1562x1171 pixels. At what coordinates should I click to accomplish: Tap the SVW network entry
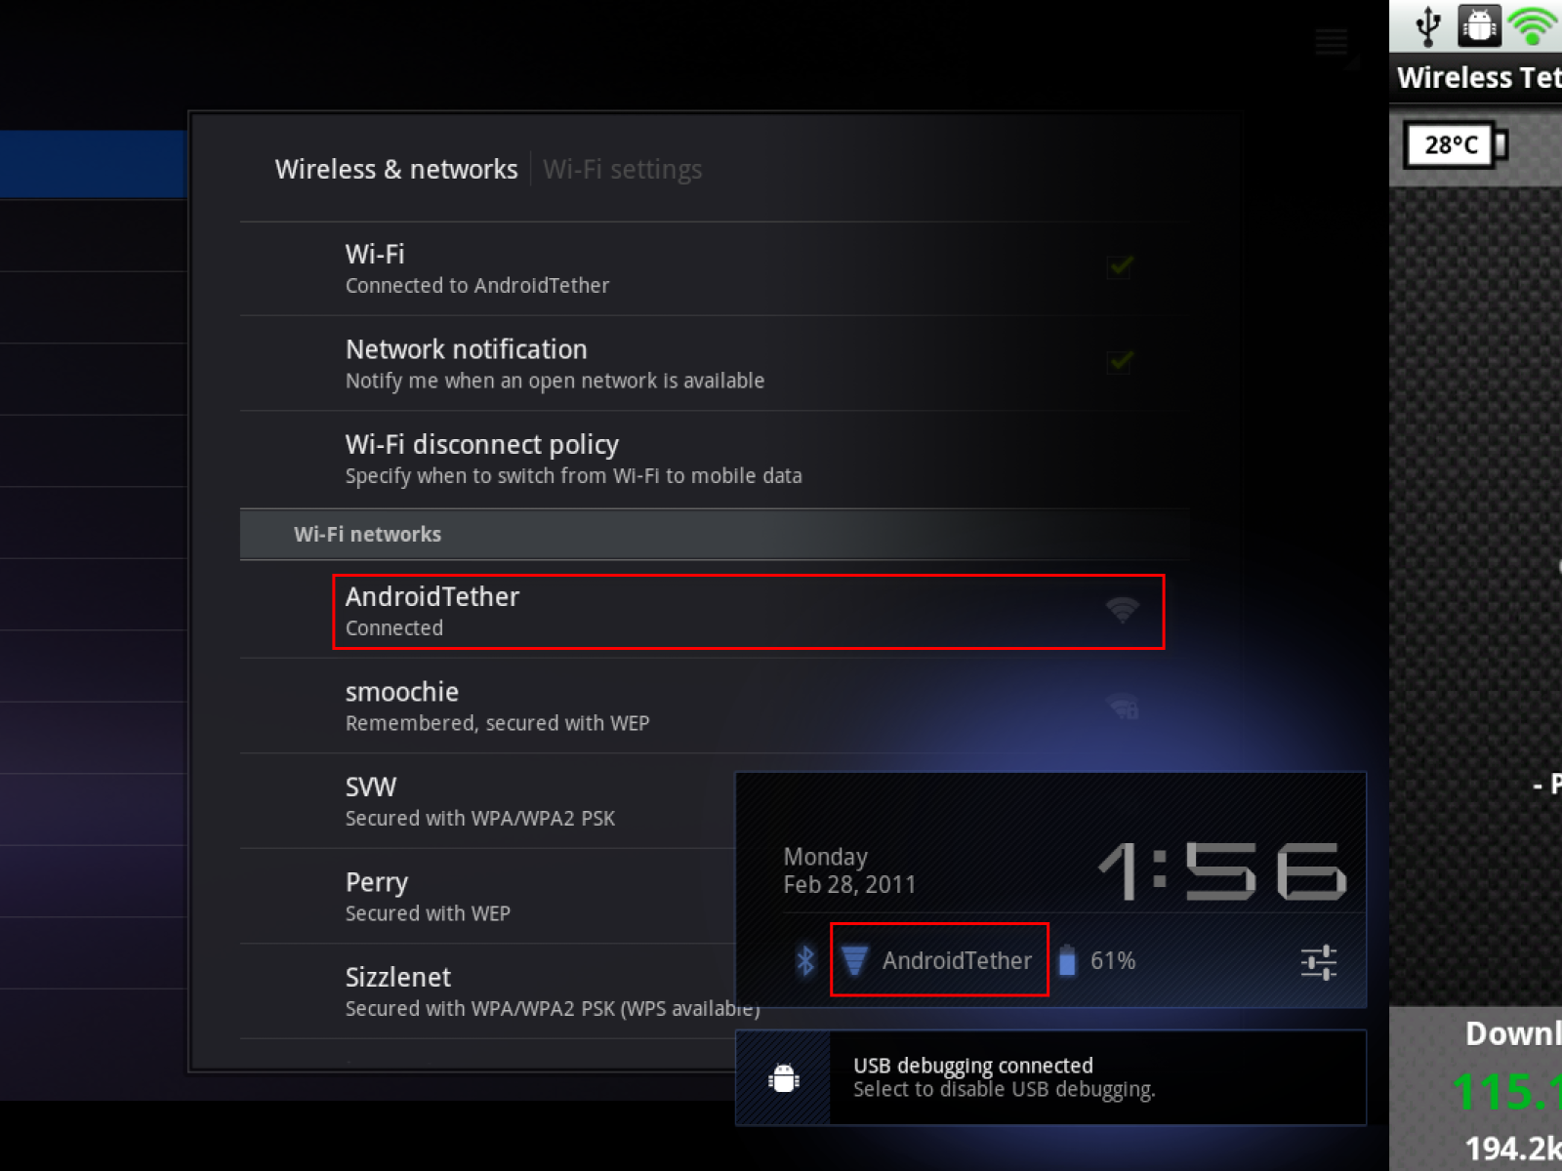pyautogui.click(x=487, y=801)
